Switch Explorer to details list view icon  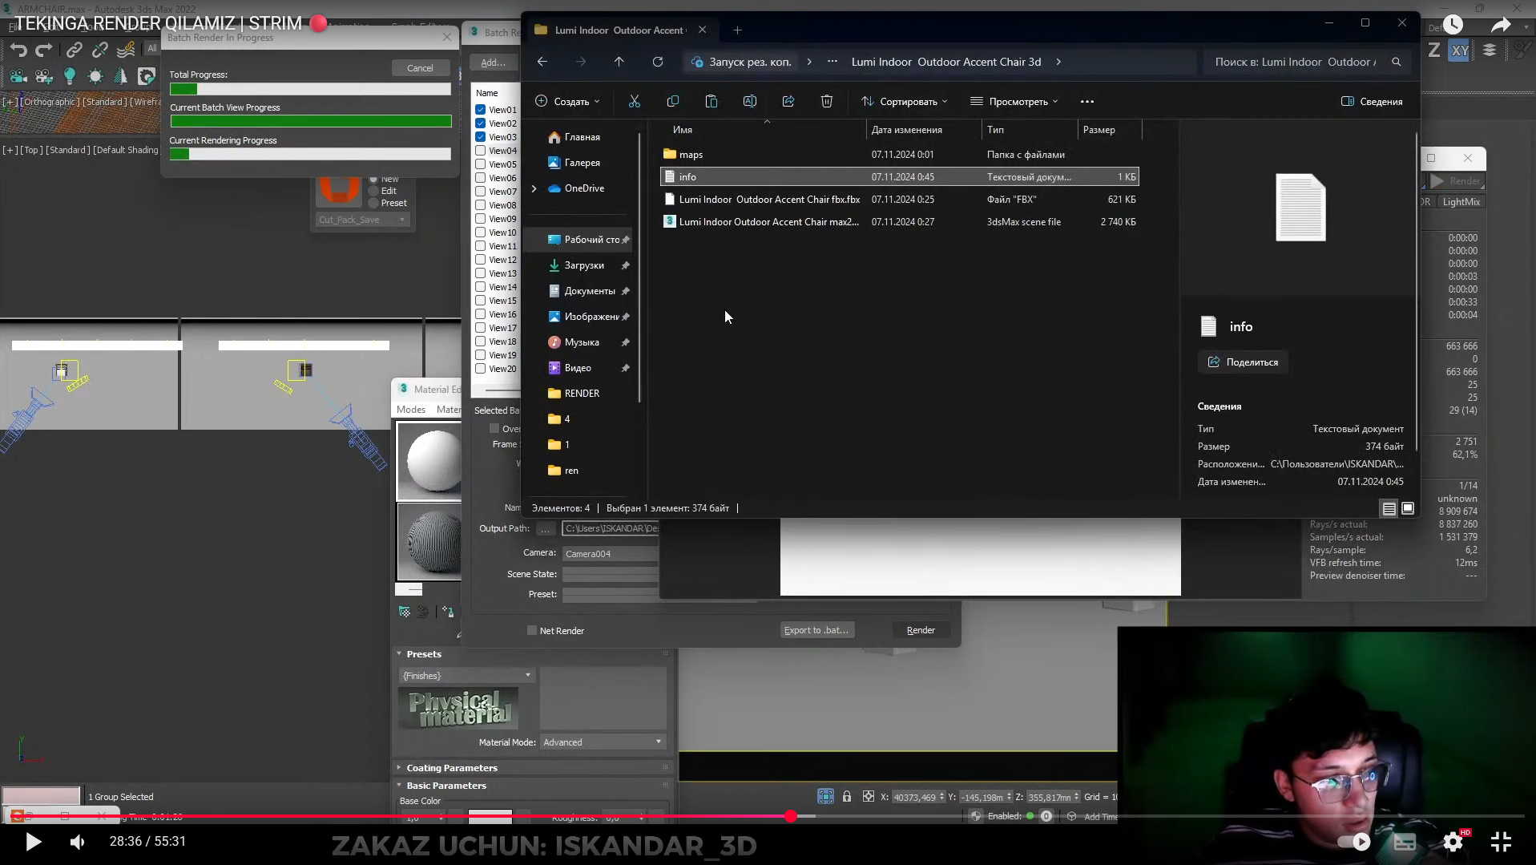(1389, 508)
